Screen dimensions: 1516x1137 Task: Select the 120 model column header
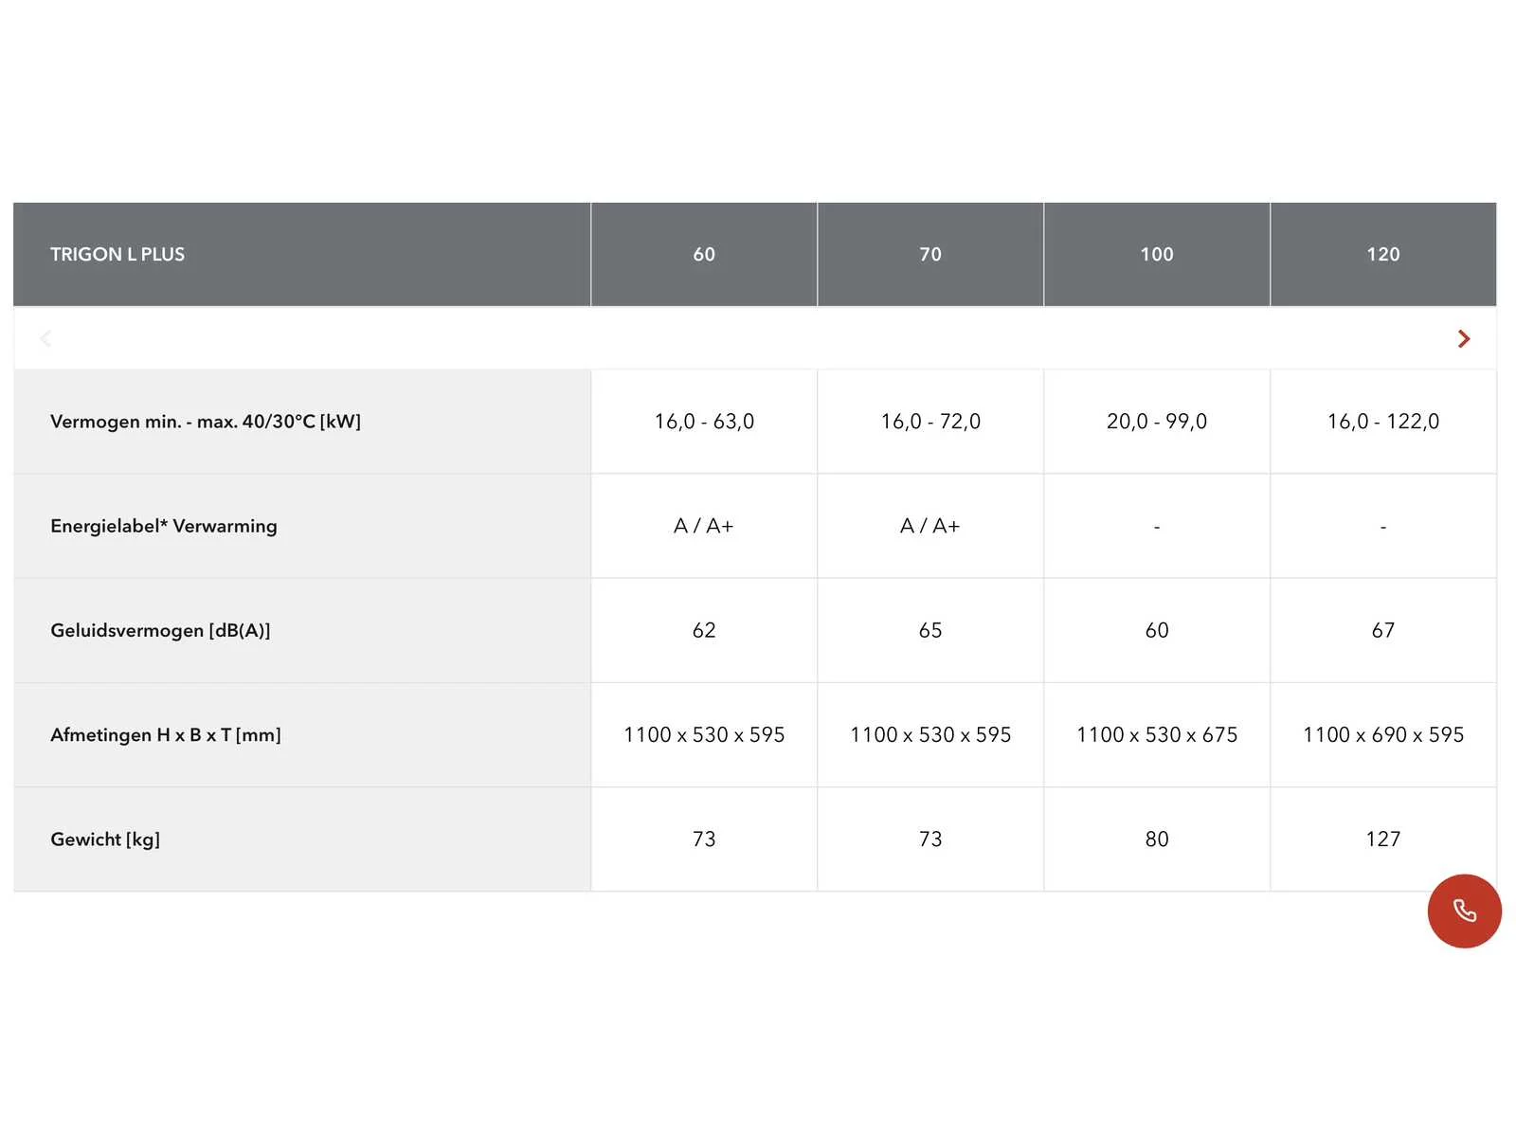coord(1383,254)
